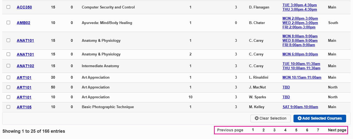Click the Add Selected Courses button

tap(320, 119)
